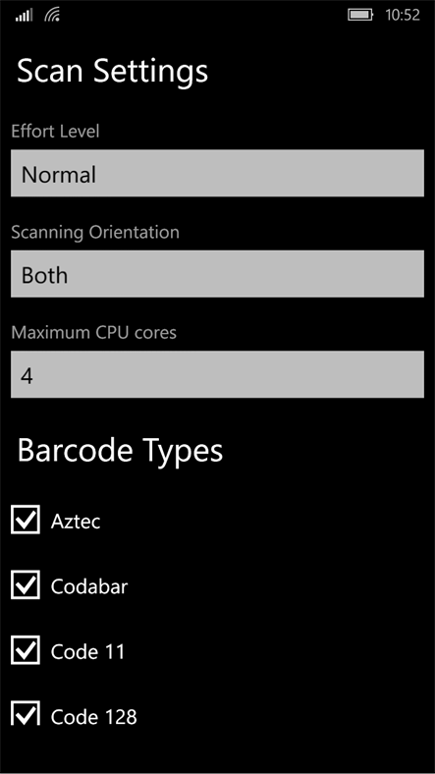The width and height of the screenshot is (435, 774).
Task: Tap the battery indicator icon
Action: pos(360,15)
